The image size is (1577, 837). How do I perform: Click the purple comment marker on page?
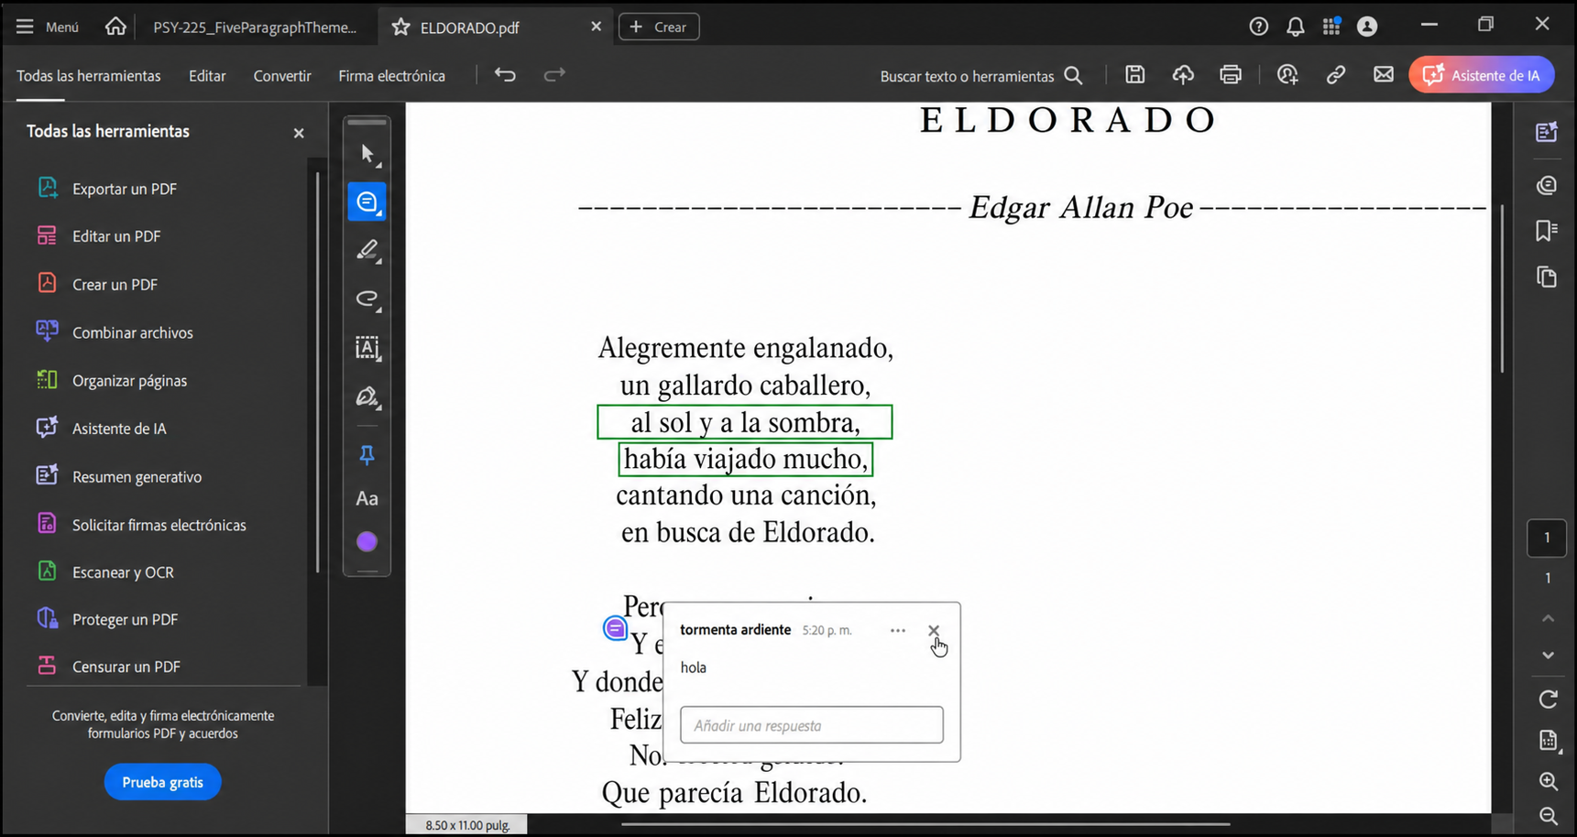615,628
